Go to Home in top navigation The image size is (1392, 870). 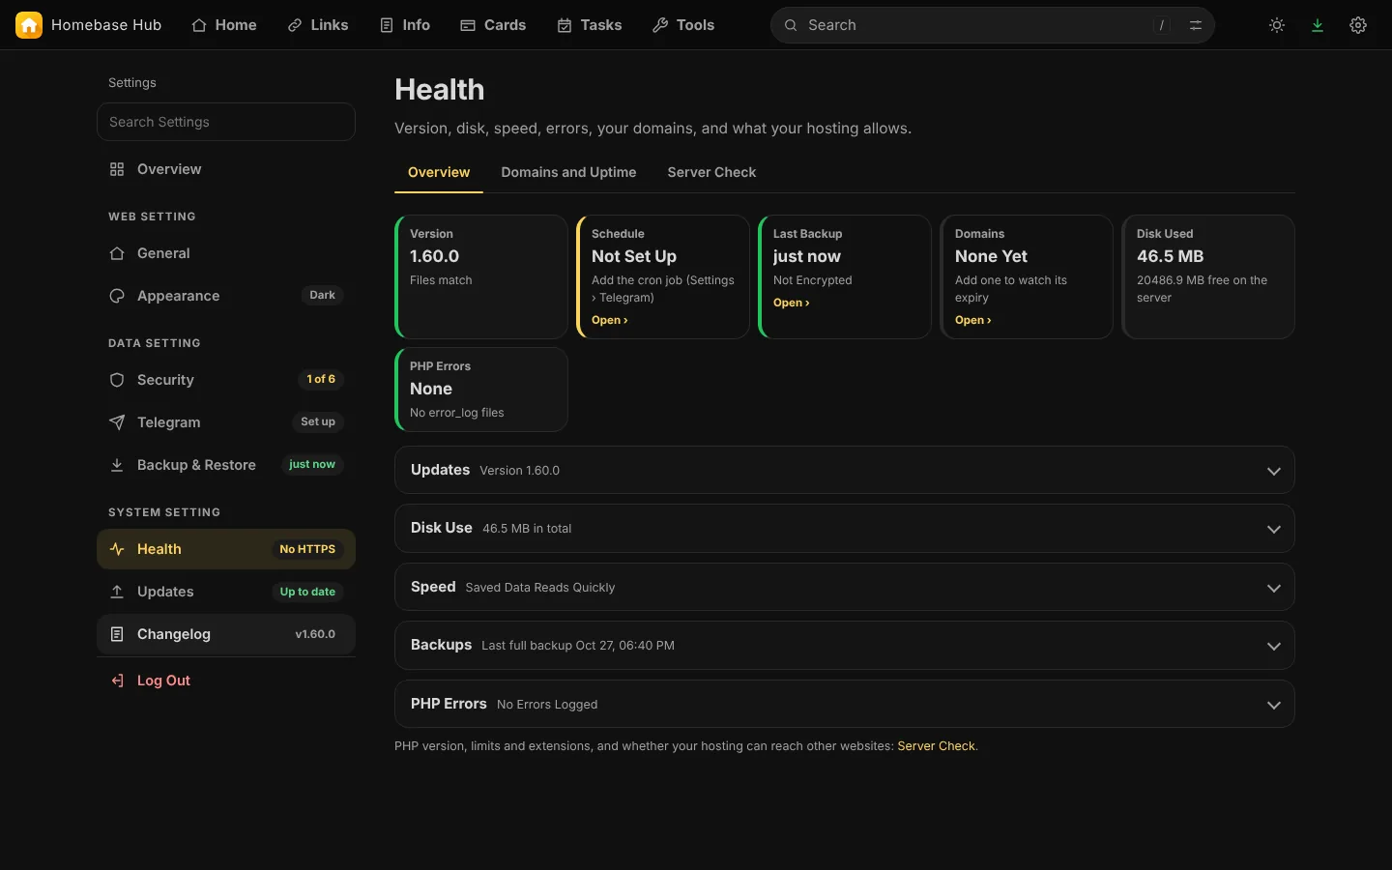224,25
